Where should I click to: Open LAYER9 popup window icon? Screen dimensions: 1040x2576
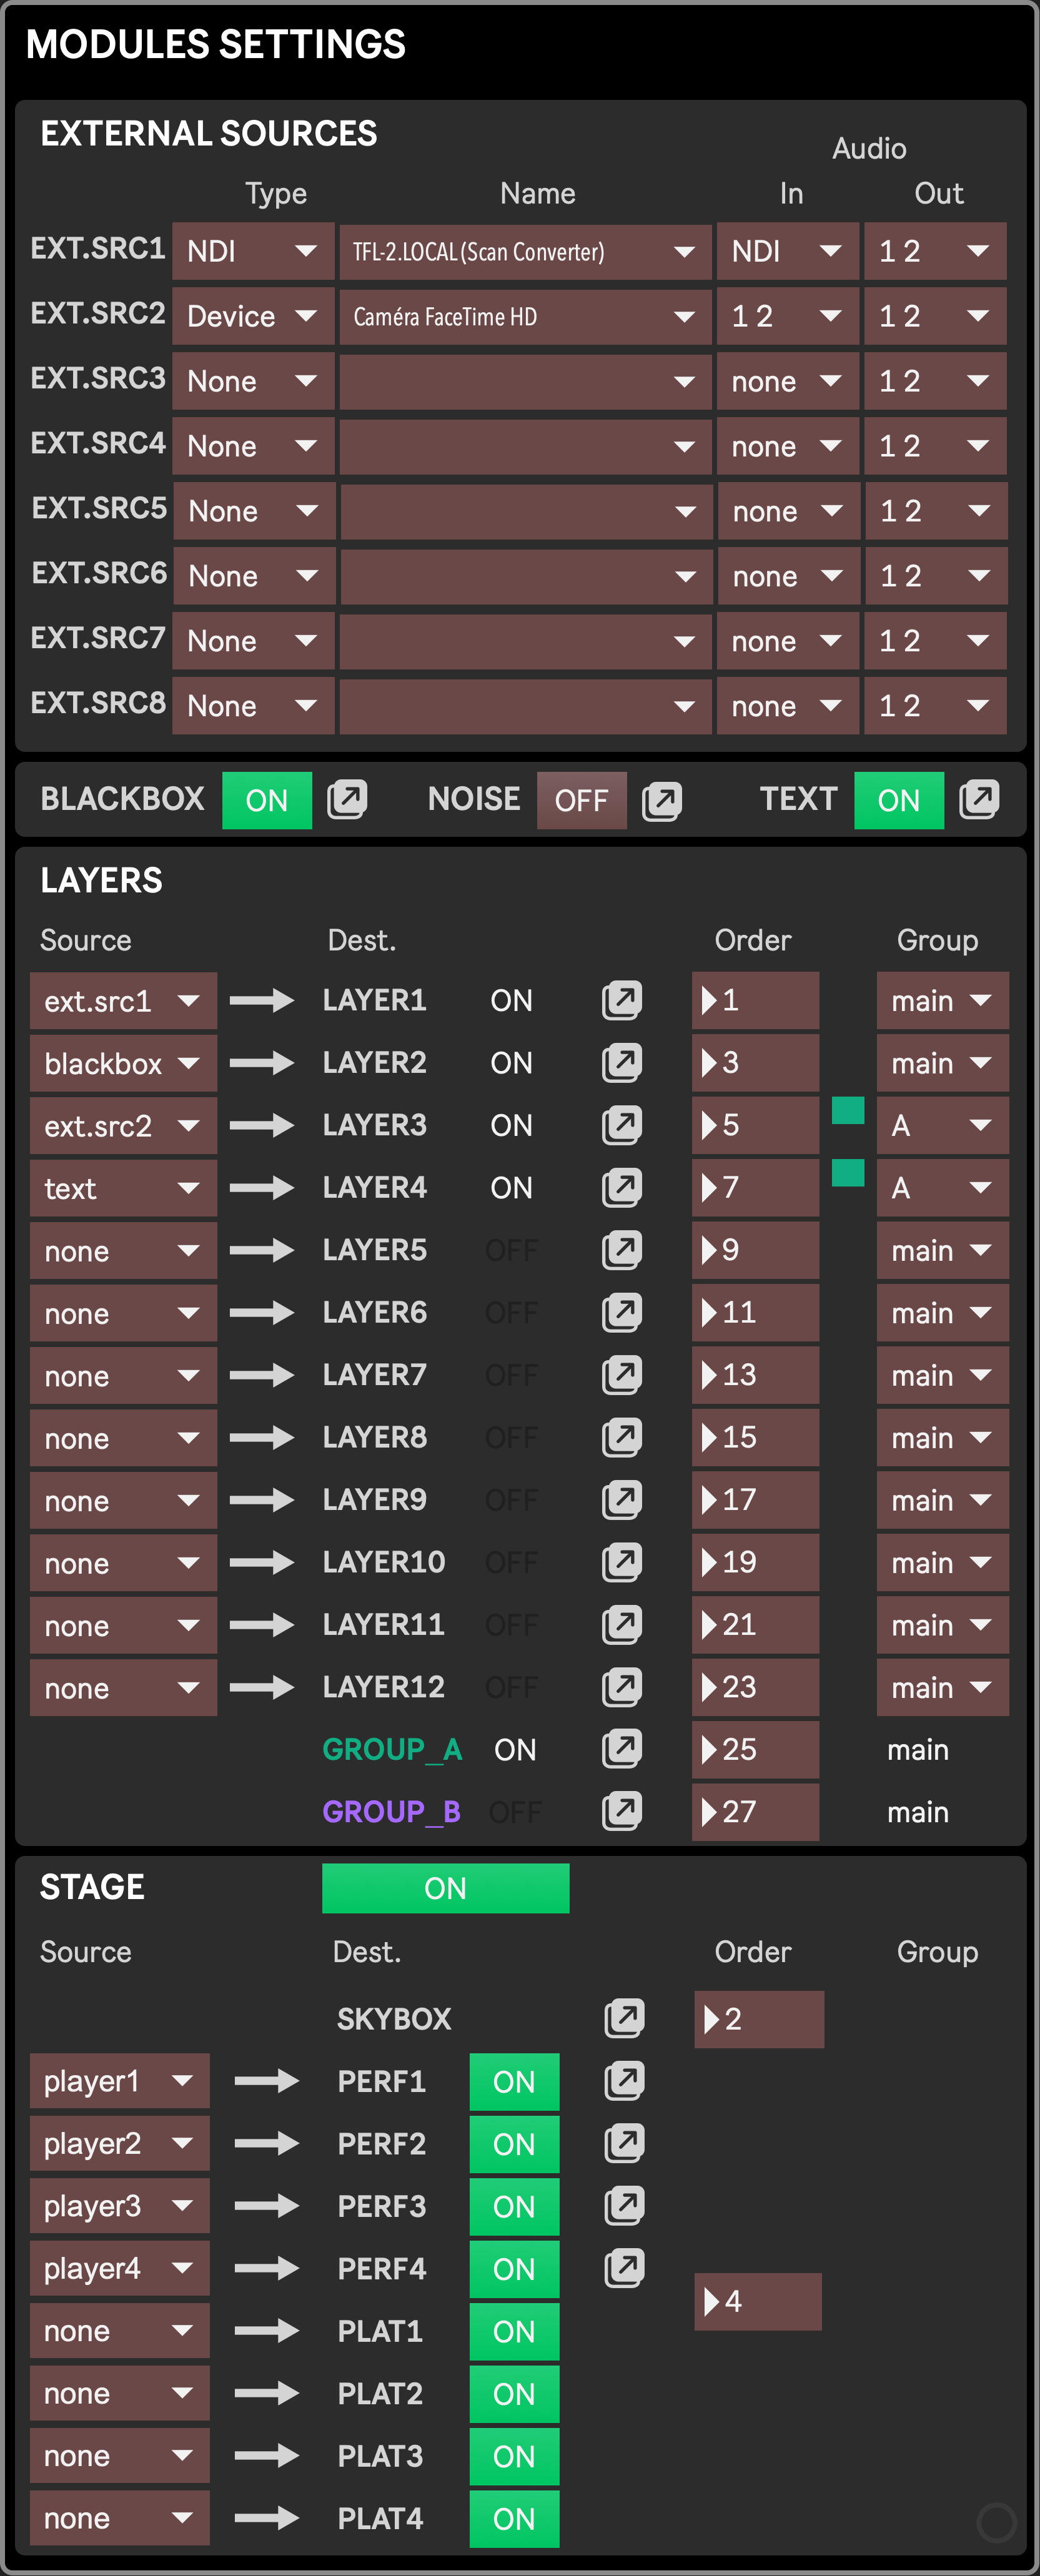point(621,1500)
